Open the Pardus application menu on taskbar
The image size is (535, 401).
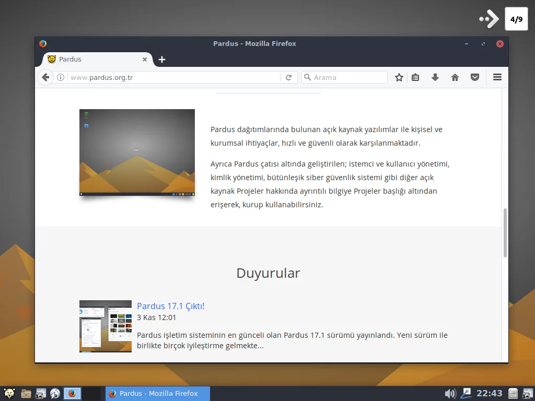[x=8, y=393]
